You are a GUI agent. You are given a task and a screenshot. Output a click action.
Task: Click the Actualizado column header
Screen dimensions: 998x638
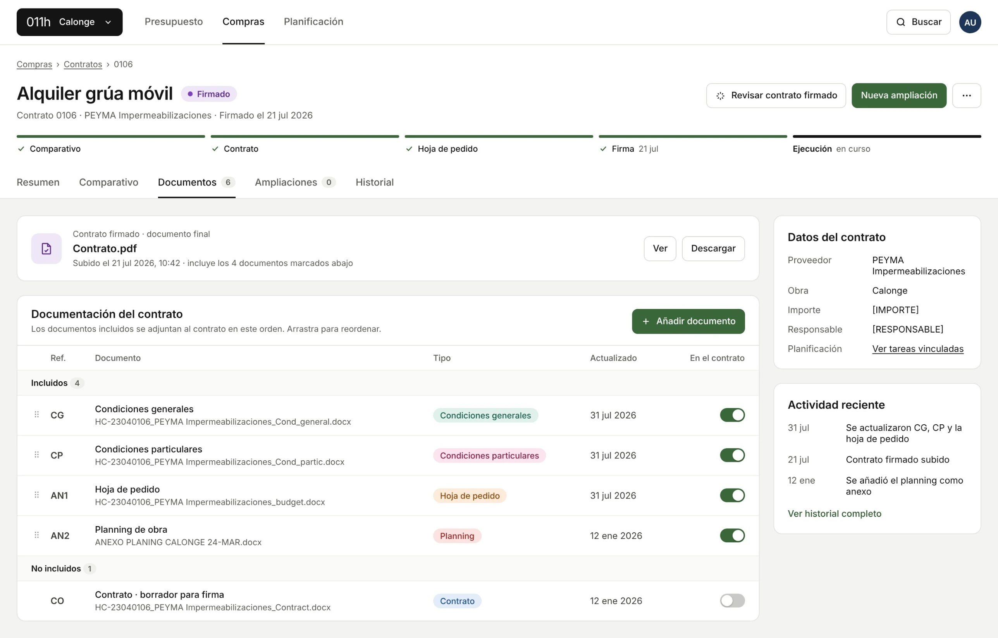tap(613, 358)
